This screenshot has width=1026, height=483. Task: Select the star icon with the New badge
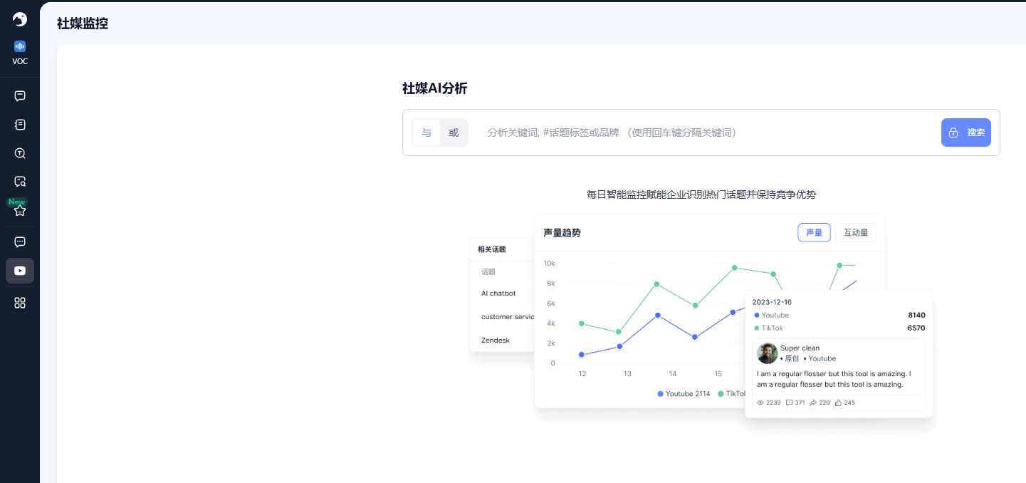(20, 209)
